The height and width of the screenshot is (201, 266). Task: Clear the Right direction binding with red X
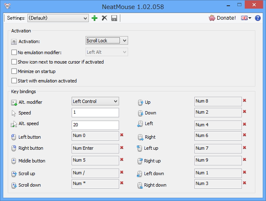(x=244, y=135)
